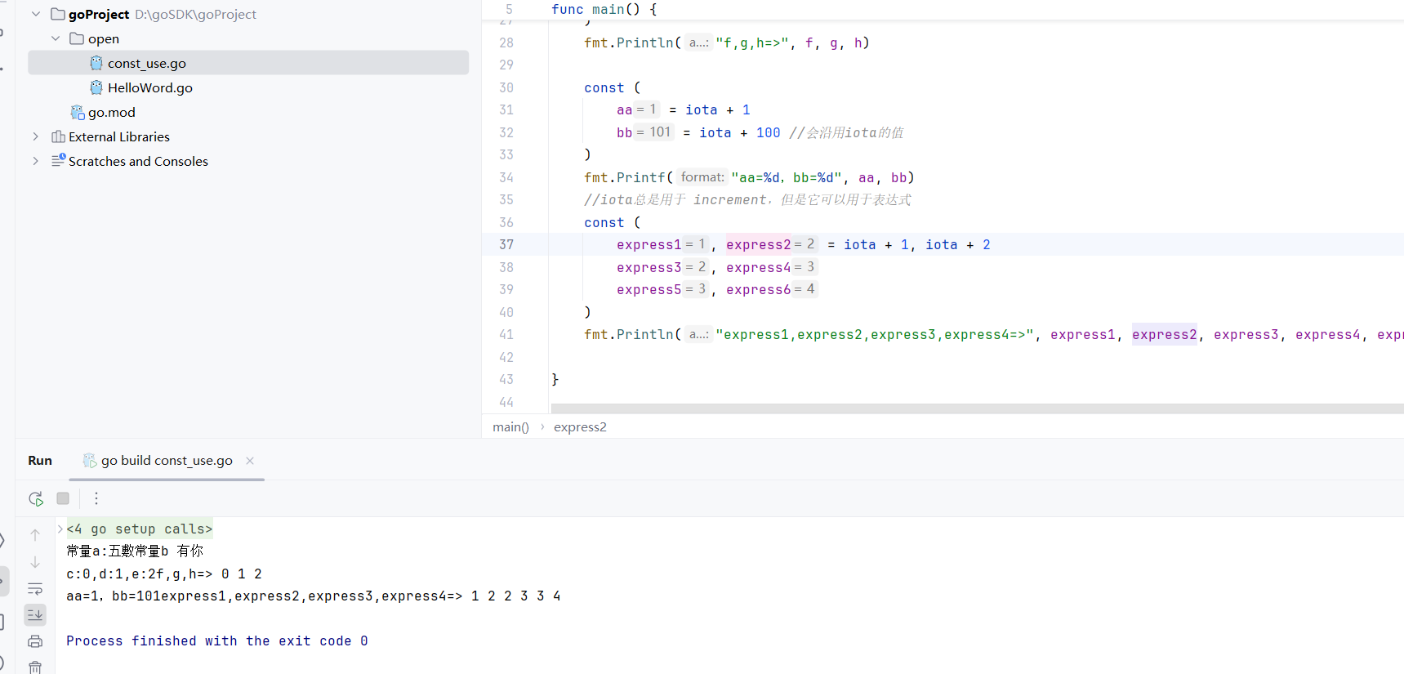Click the express2 constant on line 37

pos(759,244)
